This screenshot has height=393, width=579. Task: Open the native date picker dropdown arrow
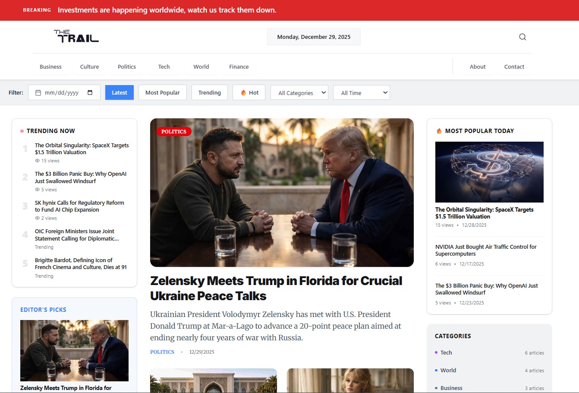pyautogui.click(x=89, y=92)
